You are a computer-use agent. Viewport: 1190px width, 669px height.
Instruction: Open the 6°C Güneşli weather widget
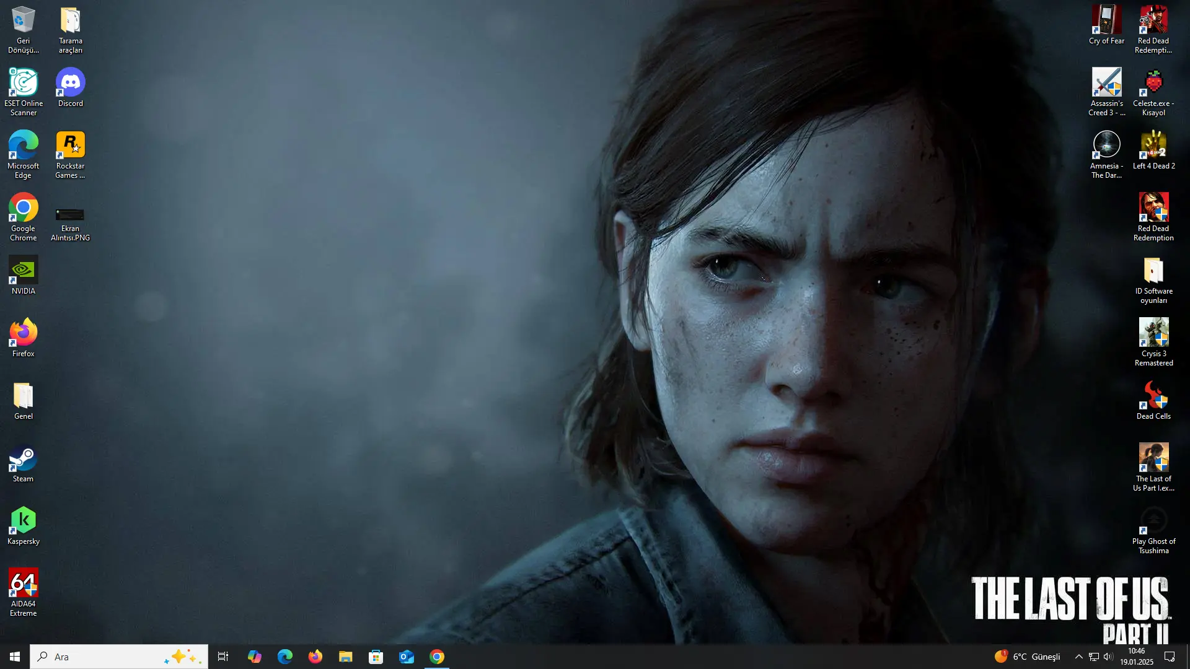click(x=1028, y=657)
